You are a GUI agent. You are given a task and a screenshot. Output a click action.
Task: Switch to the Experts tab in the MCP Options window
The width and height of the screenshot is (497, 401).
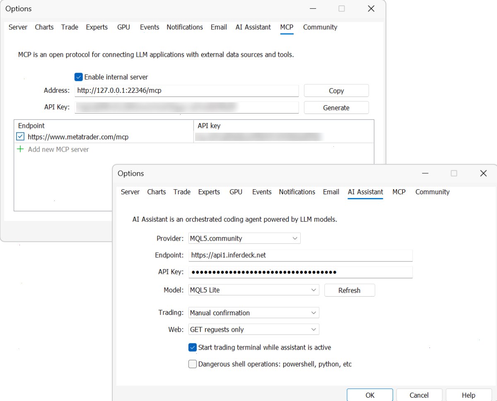coord(97,27)
